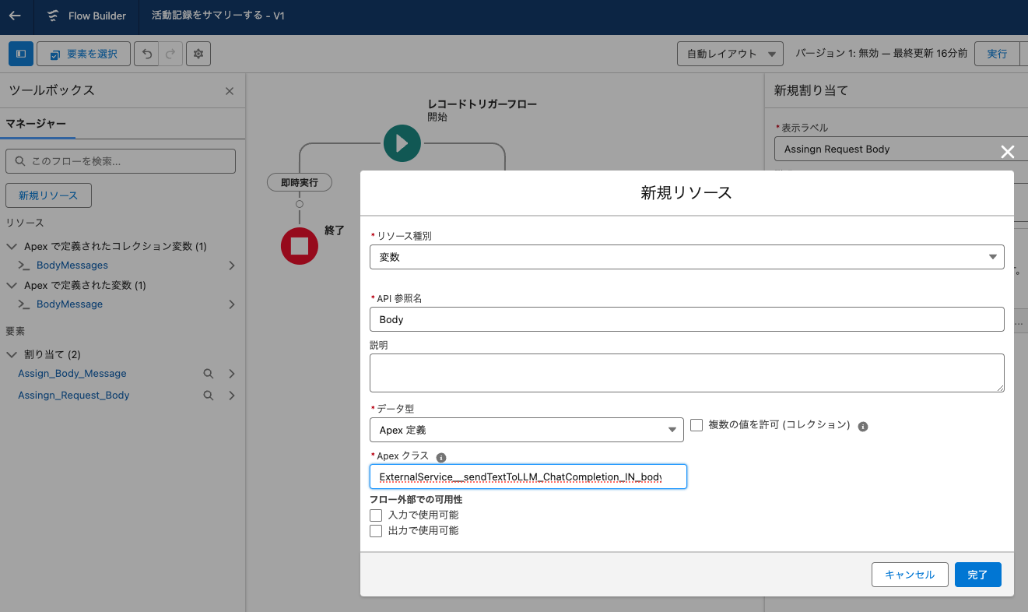Open Assign_Body_Message element link
Image resolution: width=1028 pixels, height=612 pixels.
pos(72,374)
